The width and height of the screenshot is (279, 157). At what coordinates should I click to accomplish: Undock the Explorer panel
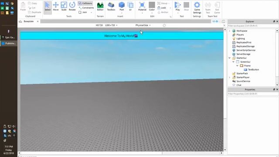click(274, 21)
